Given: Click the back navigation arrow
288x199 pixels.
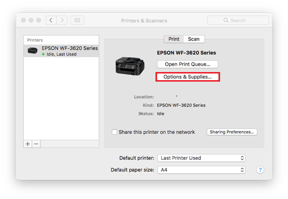Looking at the screenshot, I should point(51,21).
